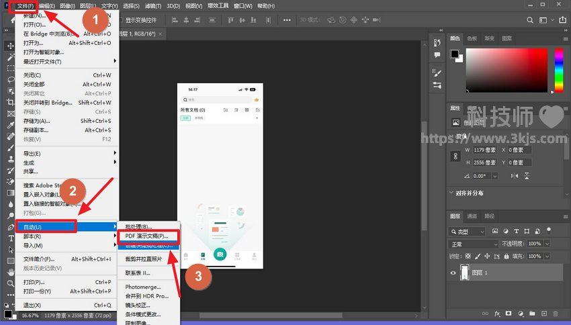
Task: Click the foreground color swatch in Color panel
Action: (455, 54)
